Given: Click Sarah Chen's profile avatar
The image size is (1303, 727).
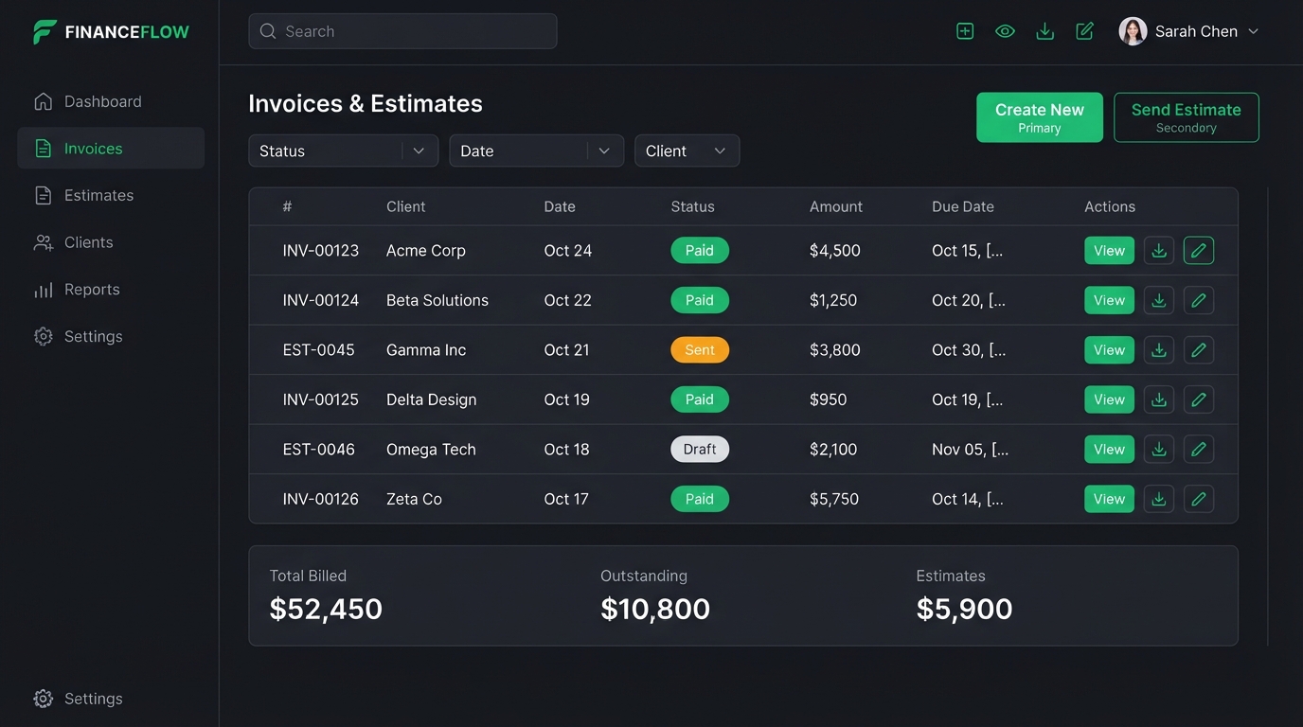Looking at the screenshot, I should coord(1133,31).
